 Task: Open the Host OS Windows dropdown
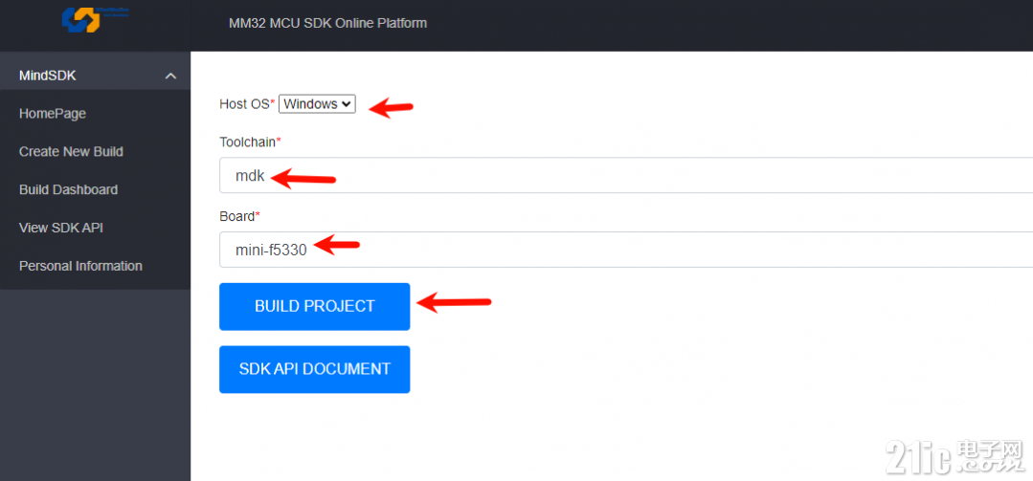pos(317,104)
